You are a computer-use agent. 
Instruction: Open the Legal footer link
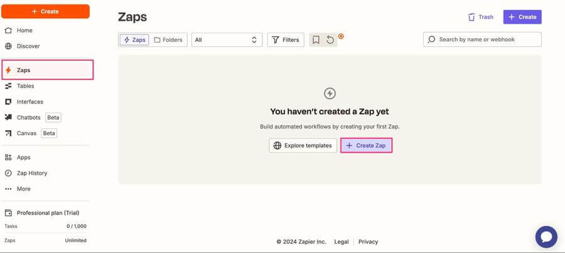(342, 242)
